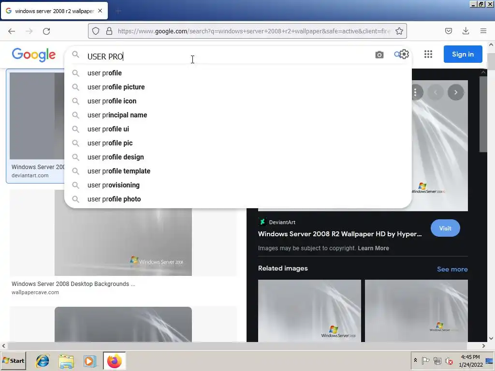This screenshot has width=495, height=371.
Task: Open Windows Server 2008 R2 Wallpaper HD title link
Action: (340, 234)
